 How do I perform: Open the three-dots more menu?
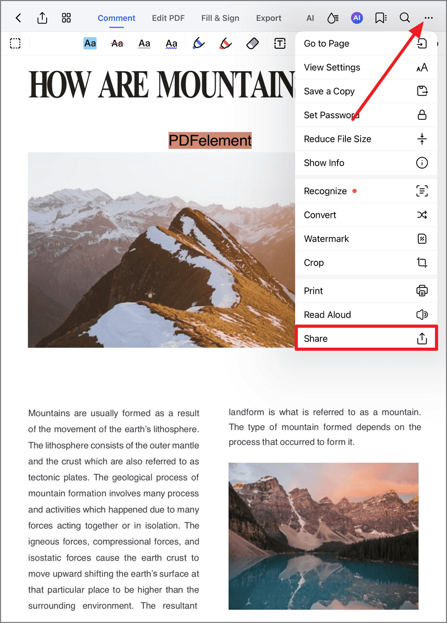point(428,18)
